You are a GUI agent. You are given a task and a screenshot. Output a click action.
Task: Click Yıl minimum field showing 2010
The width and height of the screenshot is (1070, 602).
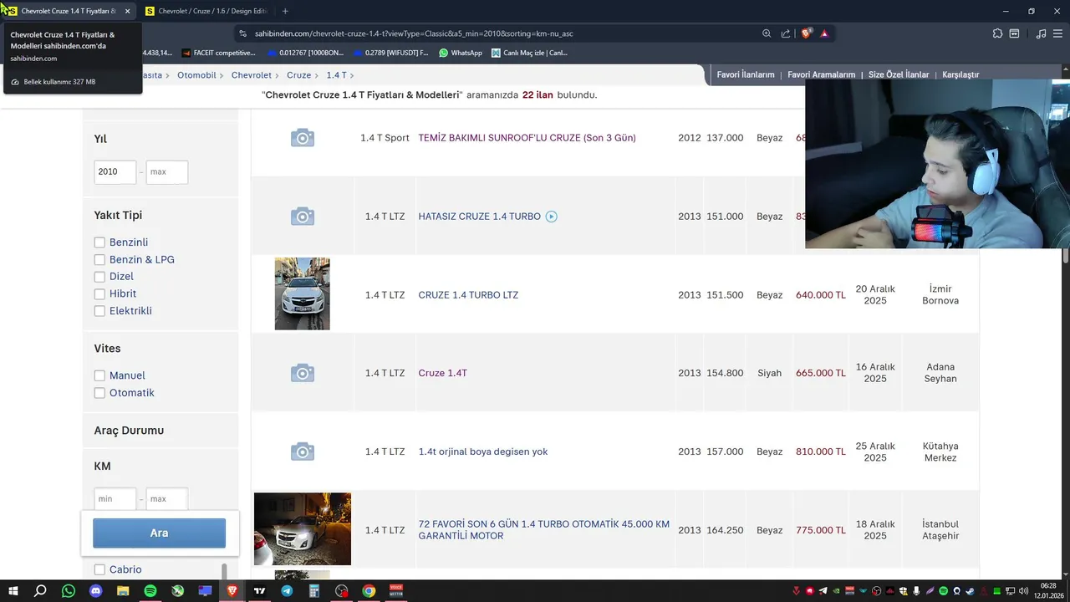click(115, 172)
